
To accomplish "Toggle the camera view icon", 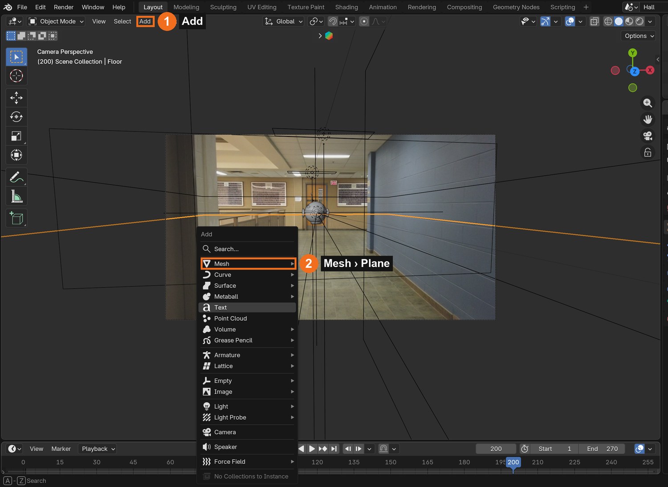I will point(648,136).
